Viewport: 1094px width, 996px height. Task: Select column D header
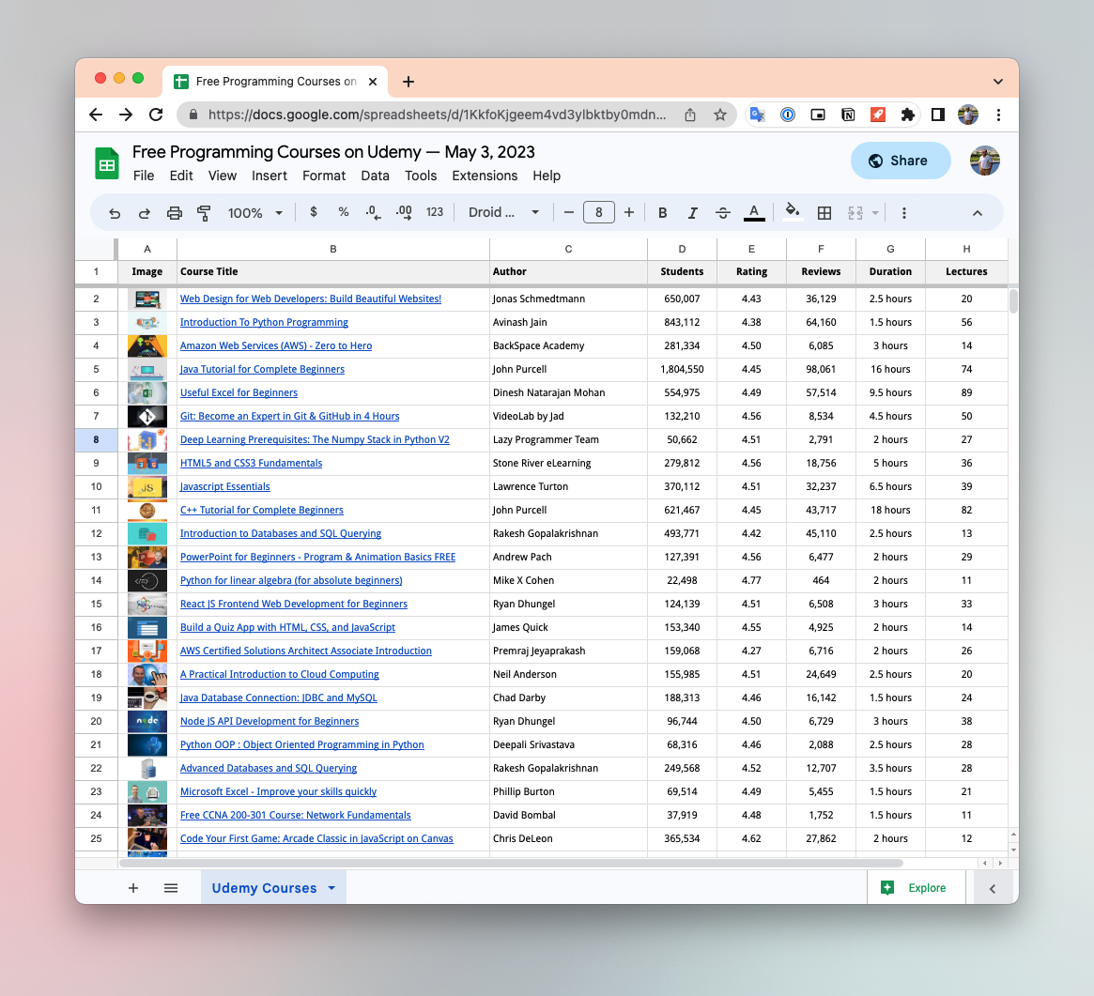coord(682,249)
